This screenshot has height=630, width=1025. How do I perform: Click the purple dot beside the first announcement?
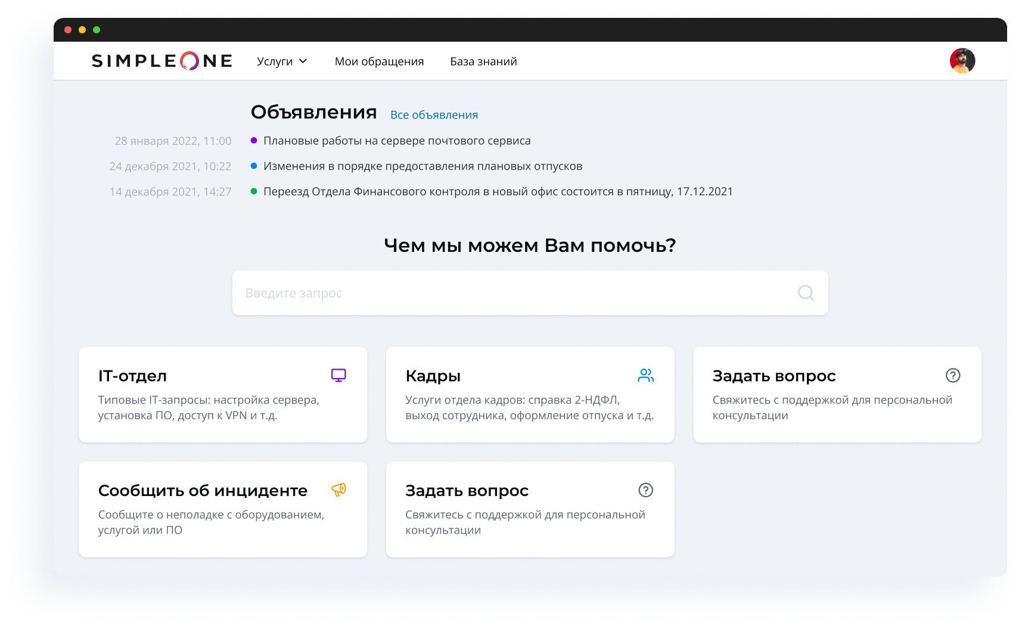[254, 141]
